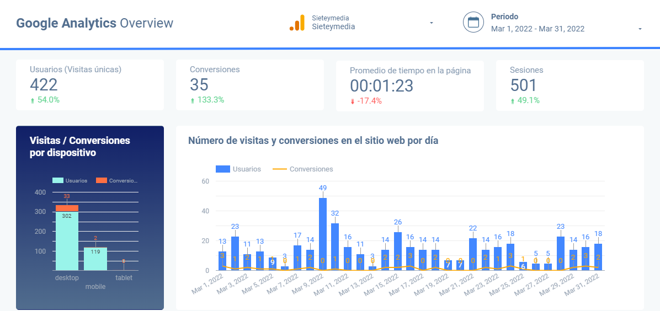Click the 49.1% change value
Viewport: 660px width, 311px height.
pos(529,100)
